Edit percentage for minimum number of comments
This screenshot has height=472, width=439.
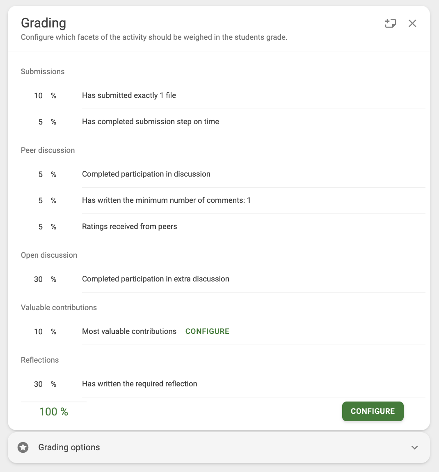click(38, 200)
